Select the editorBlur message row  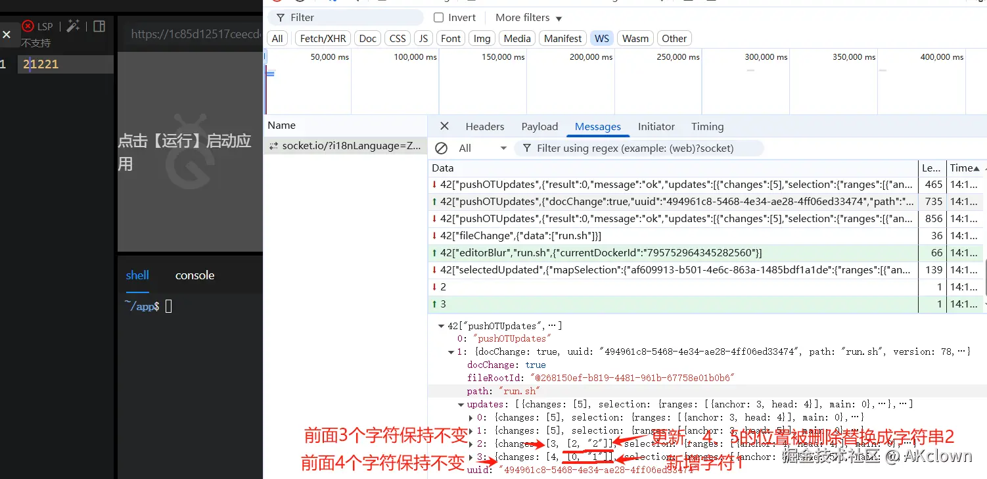pos(706,253)
